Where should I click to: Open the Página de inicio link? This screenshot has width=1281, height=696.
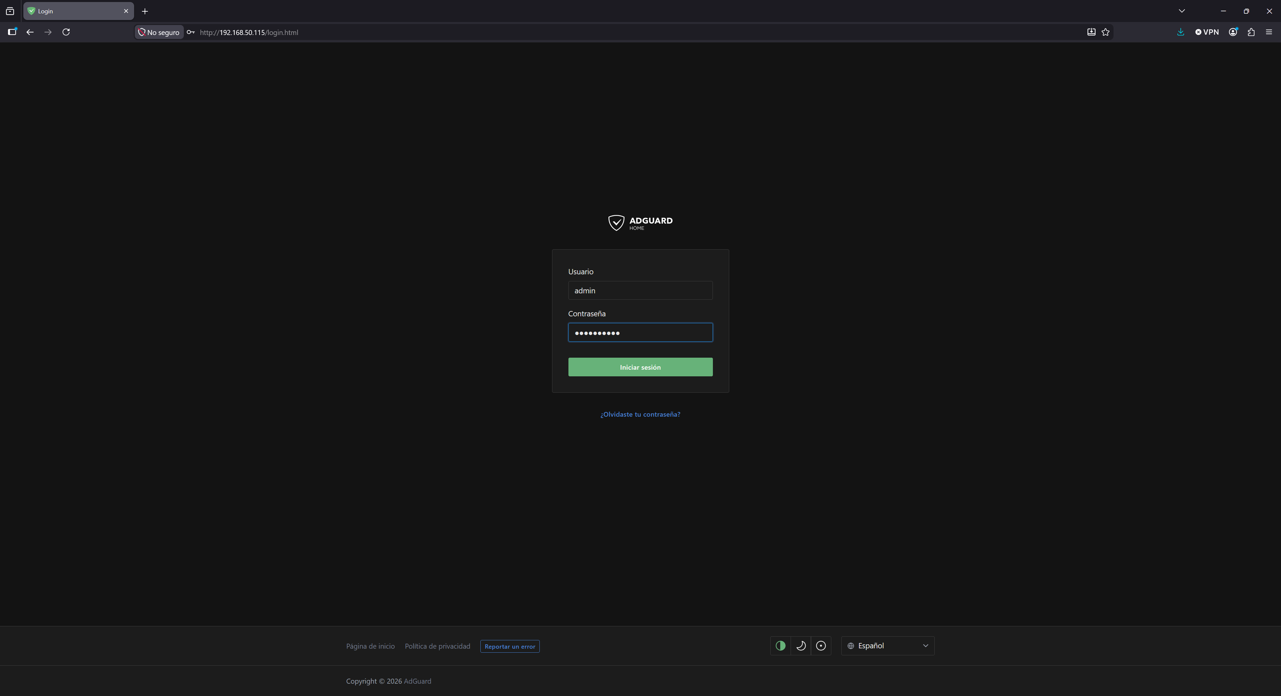click(371, 646)
